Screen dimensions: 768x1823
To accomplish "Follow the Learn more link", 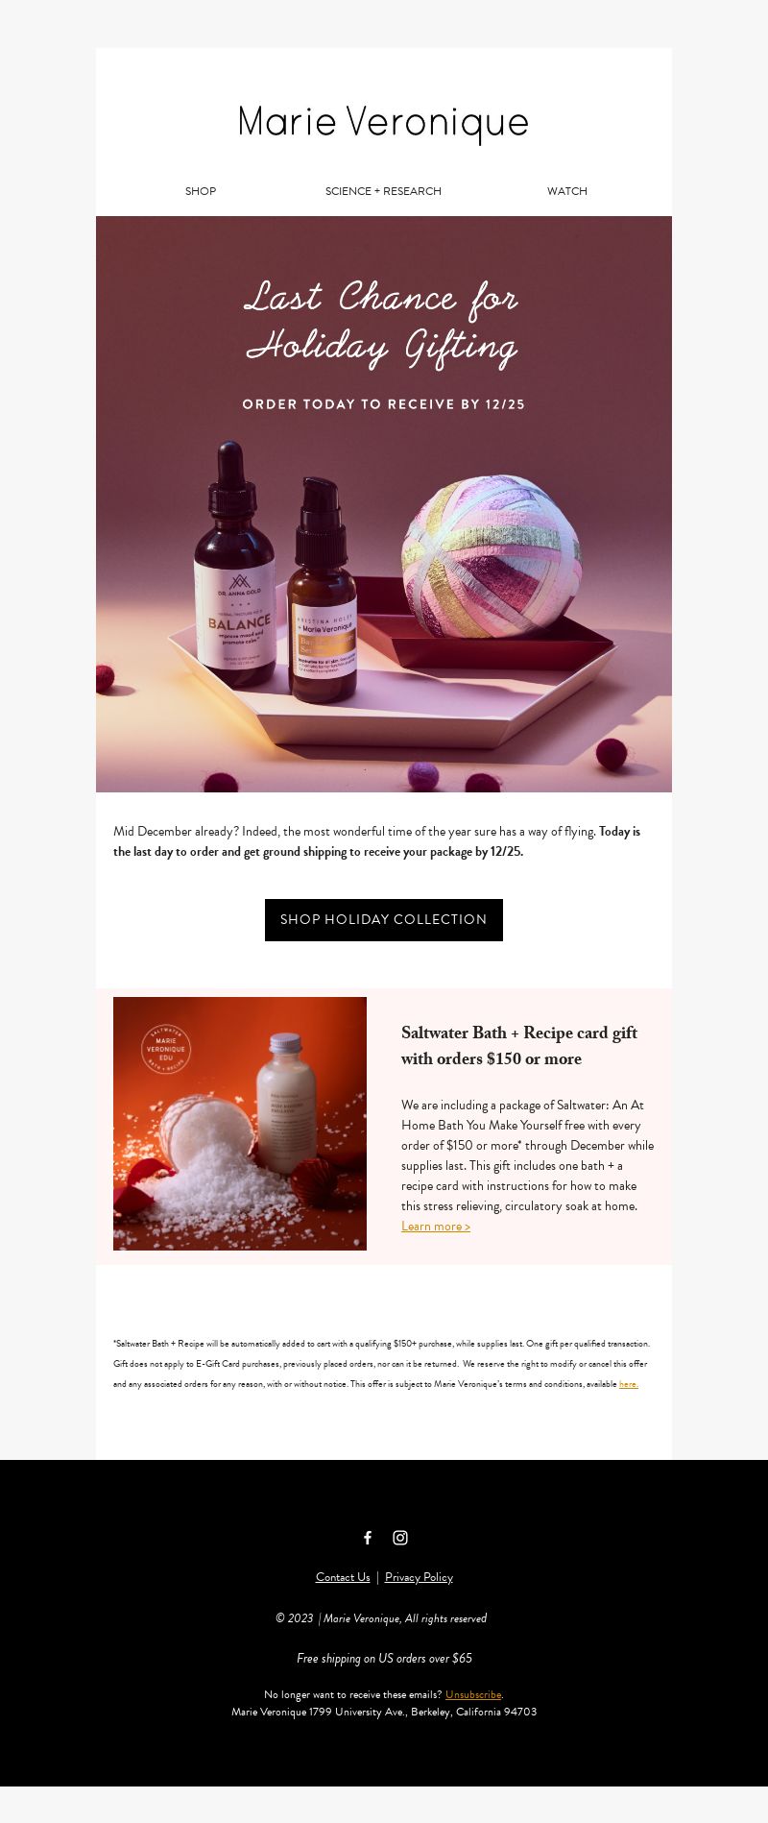I will [x=436, y=1227].
